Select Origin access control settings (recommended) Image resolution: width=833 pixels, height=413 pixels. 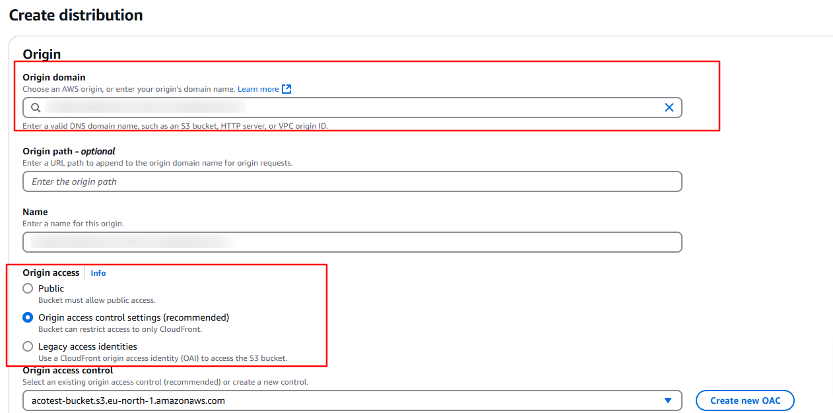28,317
